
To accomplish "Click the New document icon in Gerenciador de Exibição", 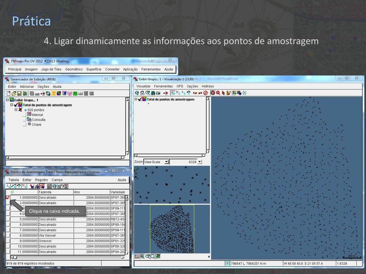I will pyautogui.click(x=9, y=93).
